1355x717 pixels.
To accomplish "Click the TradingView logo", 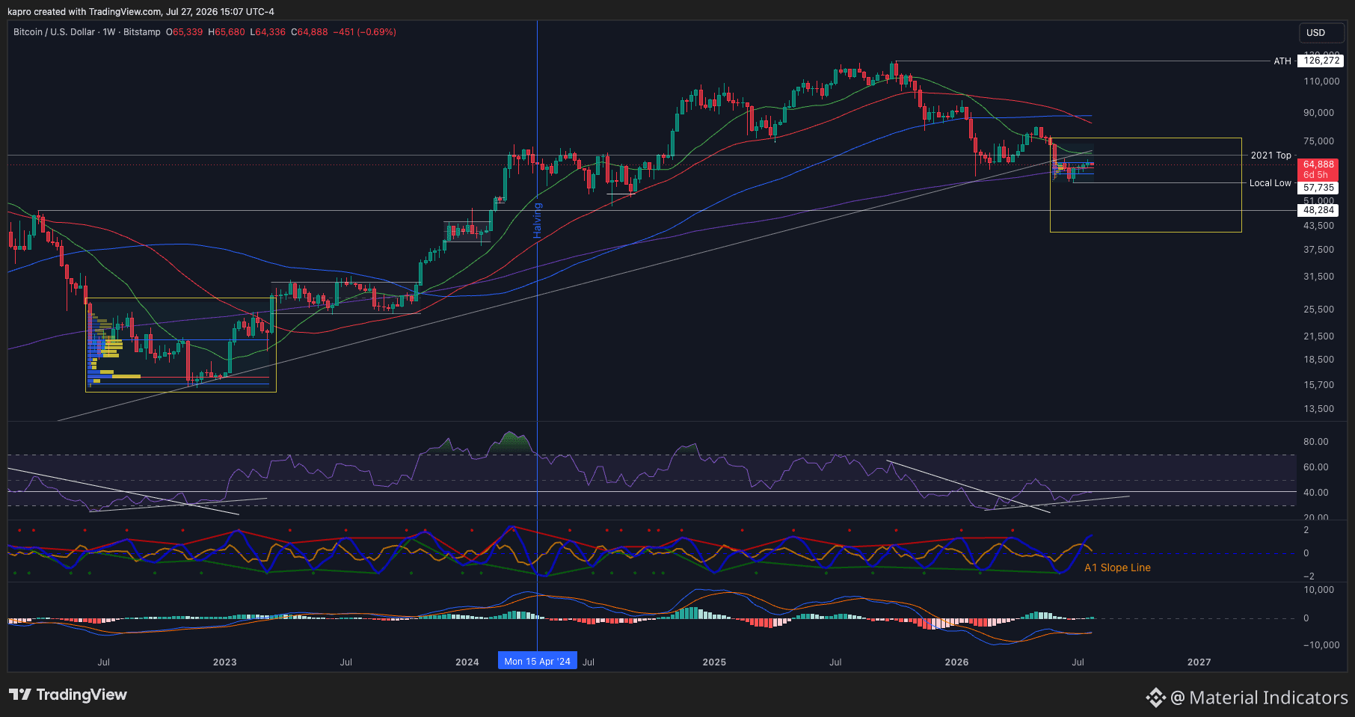I will 68,695.
